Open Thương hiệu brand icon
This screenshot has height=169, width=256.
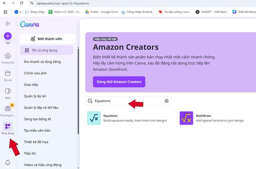pyautogui.click(x=8, y=109)
